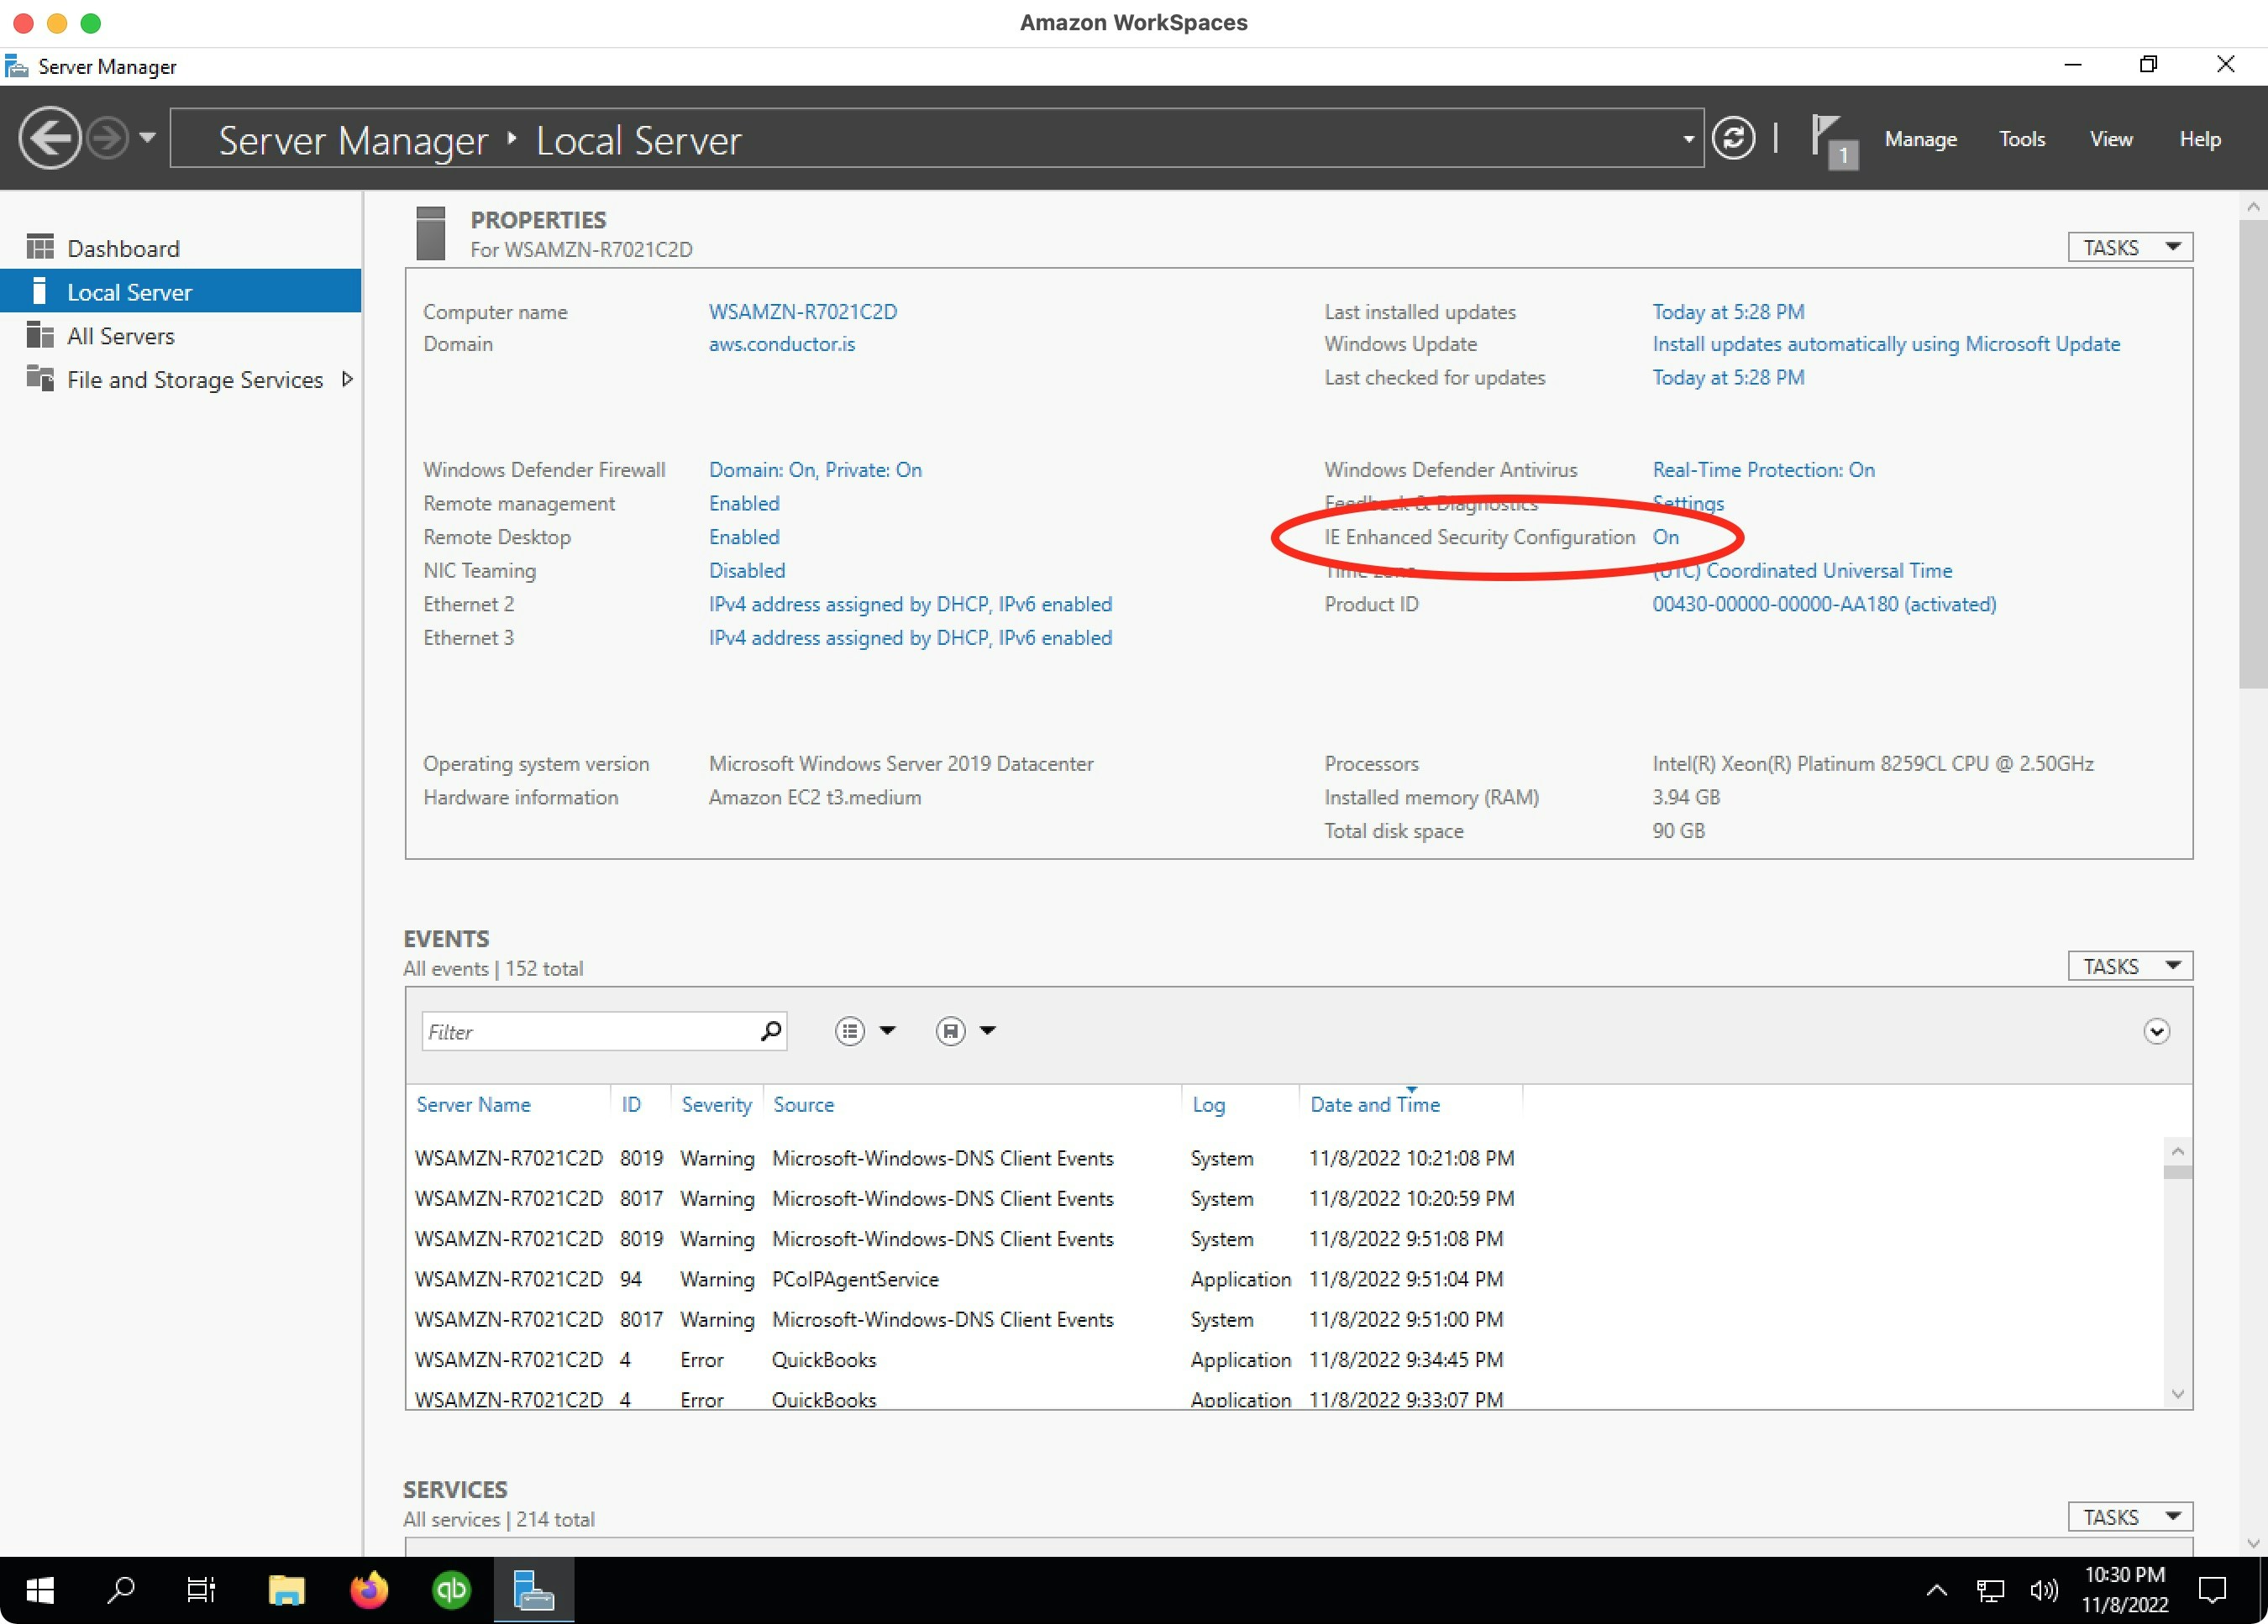Open Ethernet 2 IPv4 address link

[x=910, y=604]
